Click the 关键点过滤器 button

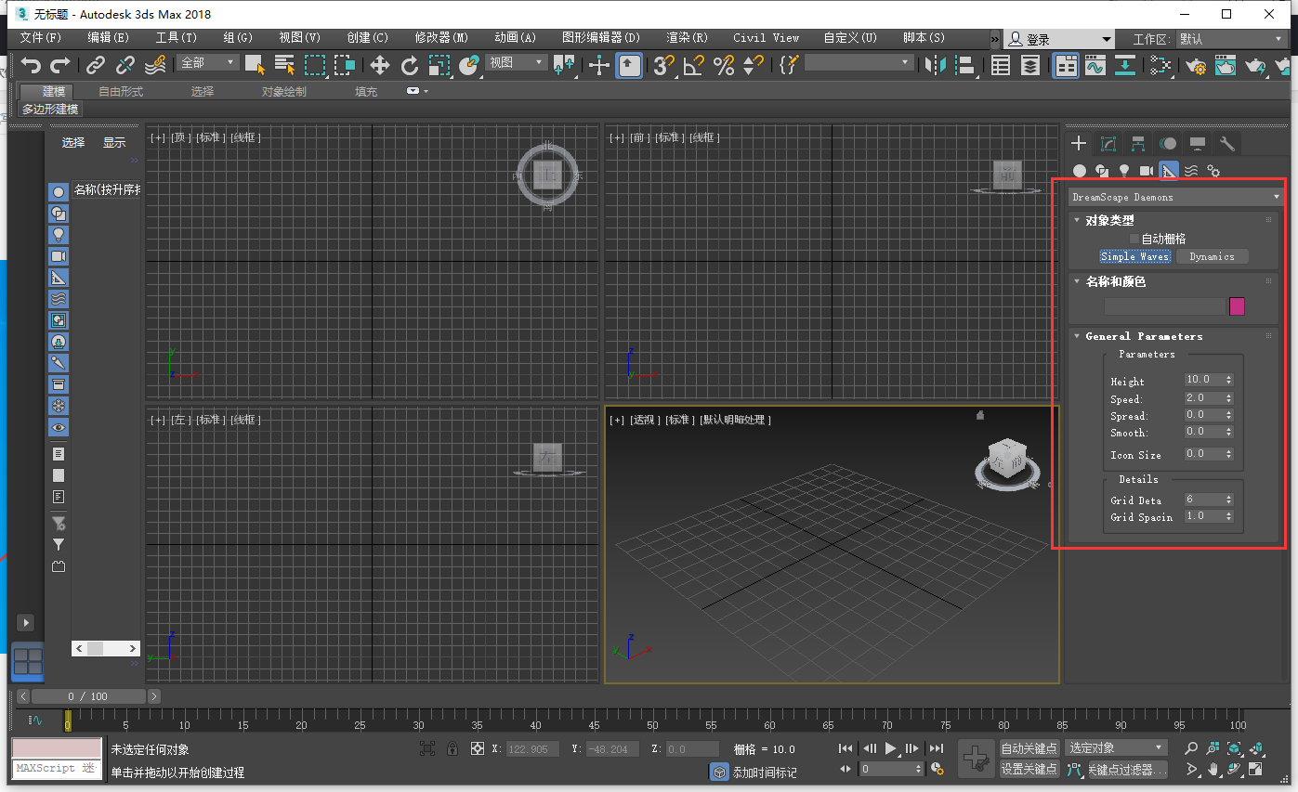click(1127, 770)
